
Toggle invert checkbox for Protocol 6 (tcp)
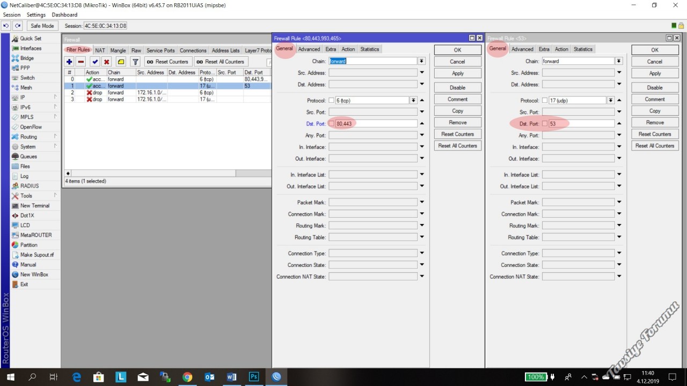(331, 101)
